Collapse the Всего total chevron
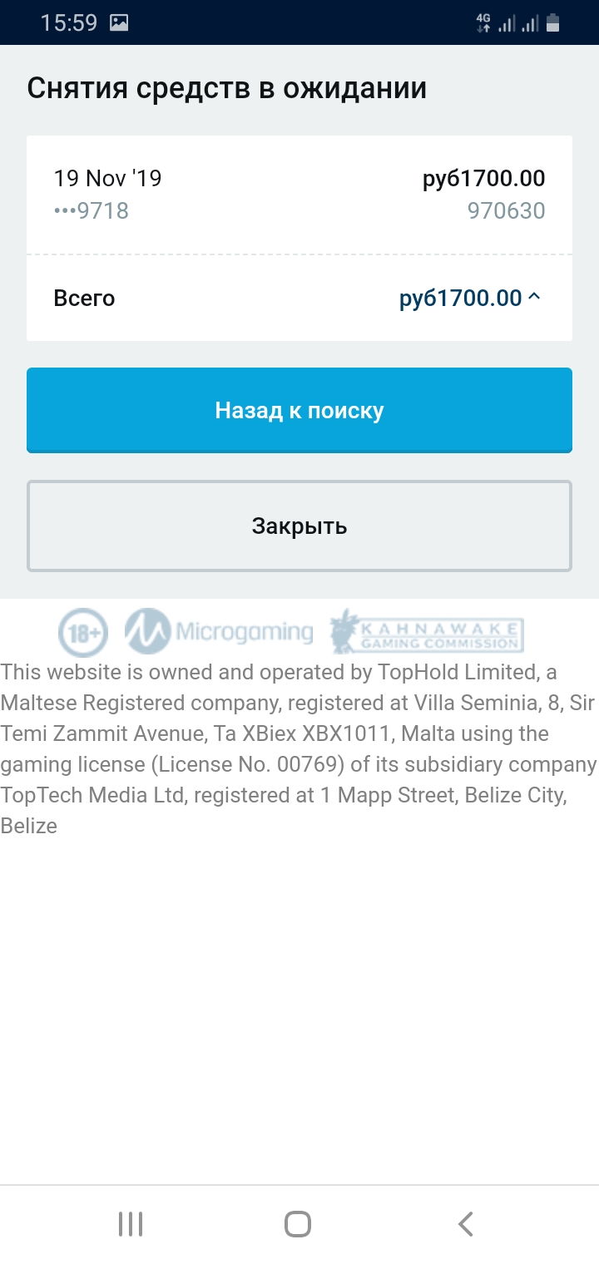599x1264 pixels. [x=534, y=297]
